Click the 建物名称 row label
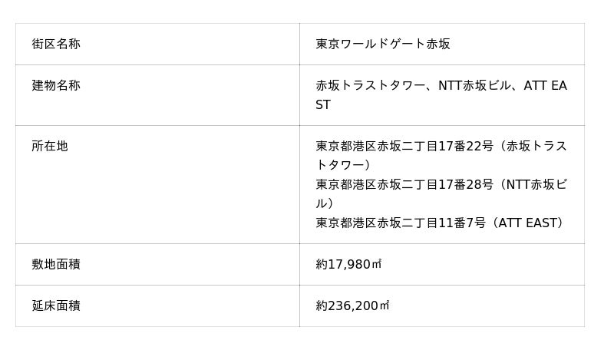614x350 pixels. point(56,86)
